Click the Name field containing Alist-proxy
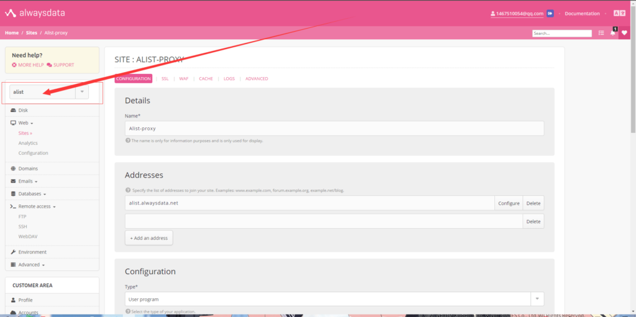Image resolution: width=636 pixels, height=317 pixels. coord(334,128)
